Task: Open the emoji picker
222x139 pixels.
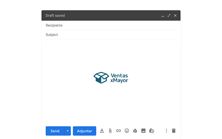Action: tap(127, 131)
